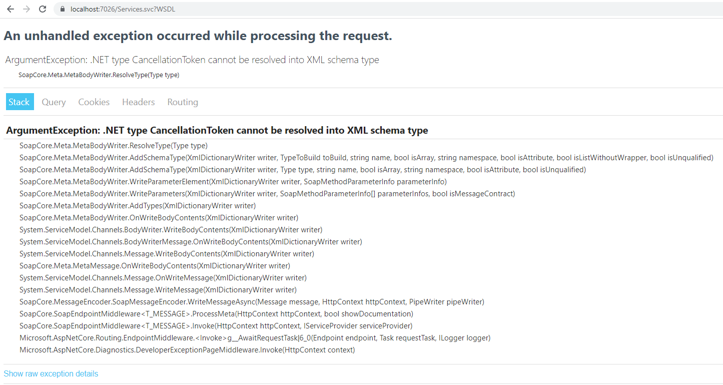The height and width of the screenshot is (385, 723).
Task: Select the EndpointMiddleware AwaitRequestTask frame
Action: (254, 337)
